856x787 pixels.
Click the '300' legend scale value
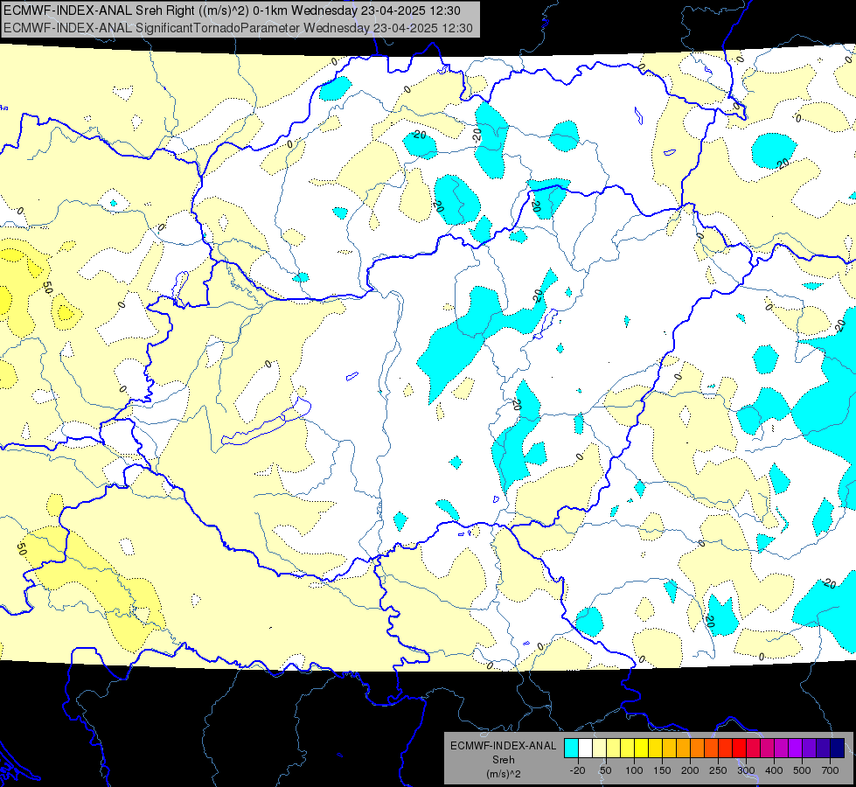pos(747,770)
